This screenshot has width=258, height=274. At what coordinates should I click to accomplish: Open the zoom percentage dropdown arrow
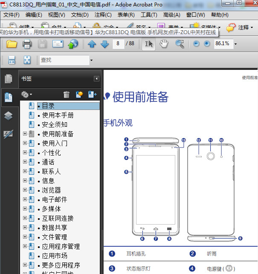pyautogui.click(x=235, y=44)
